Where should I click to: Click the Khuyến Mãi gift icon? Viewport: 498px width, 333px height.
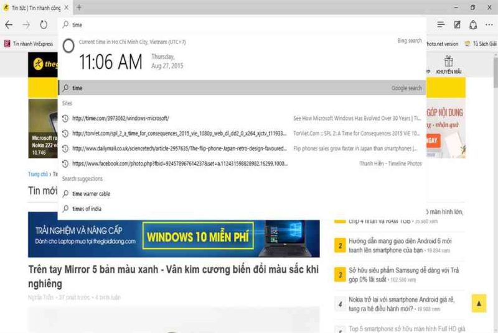448,65
